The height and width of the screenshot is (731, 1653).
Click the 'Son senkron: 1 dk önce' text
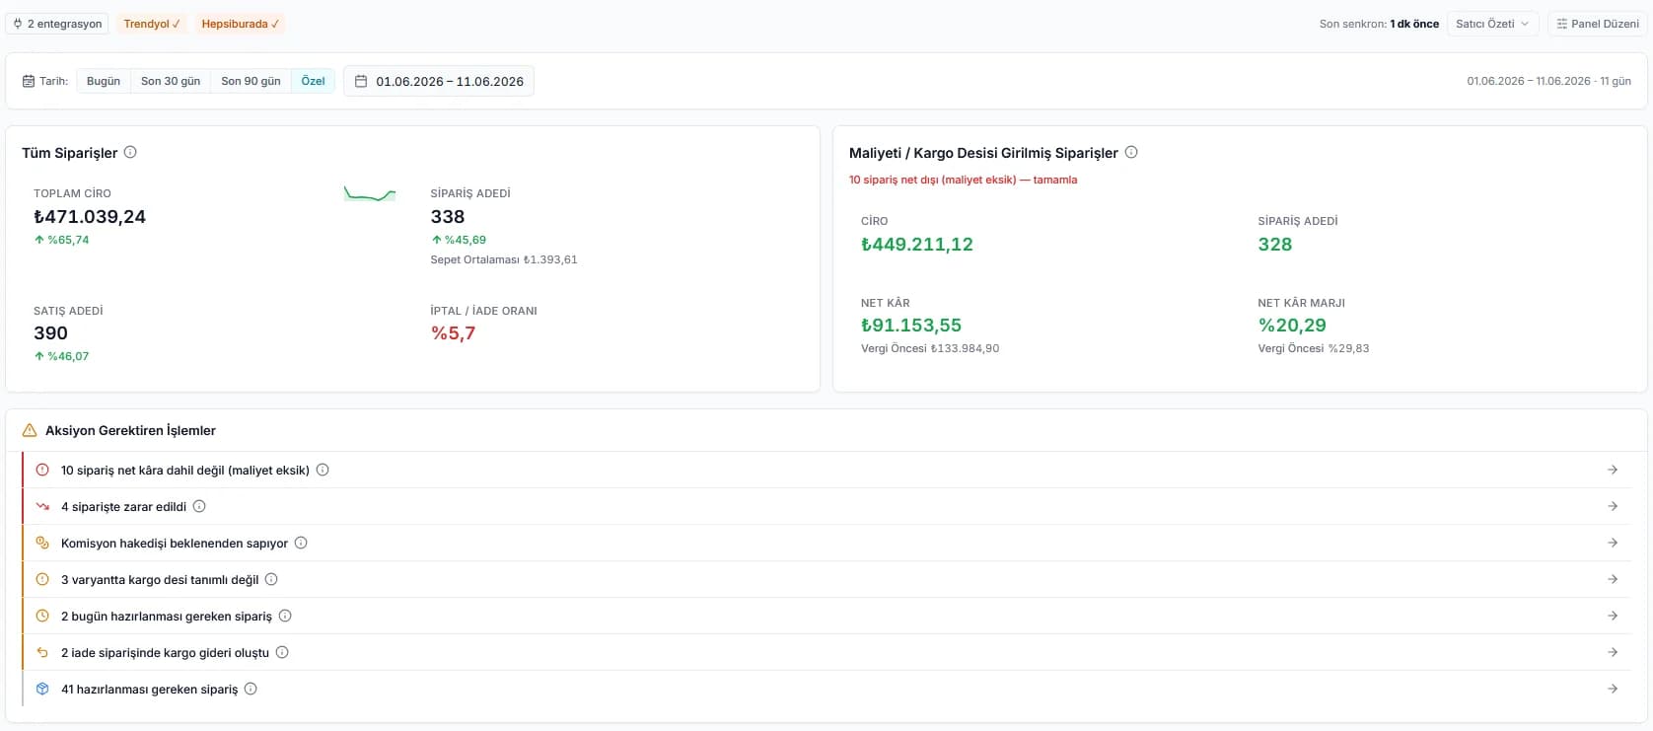tap(1379, 24)
